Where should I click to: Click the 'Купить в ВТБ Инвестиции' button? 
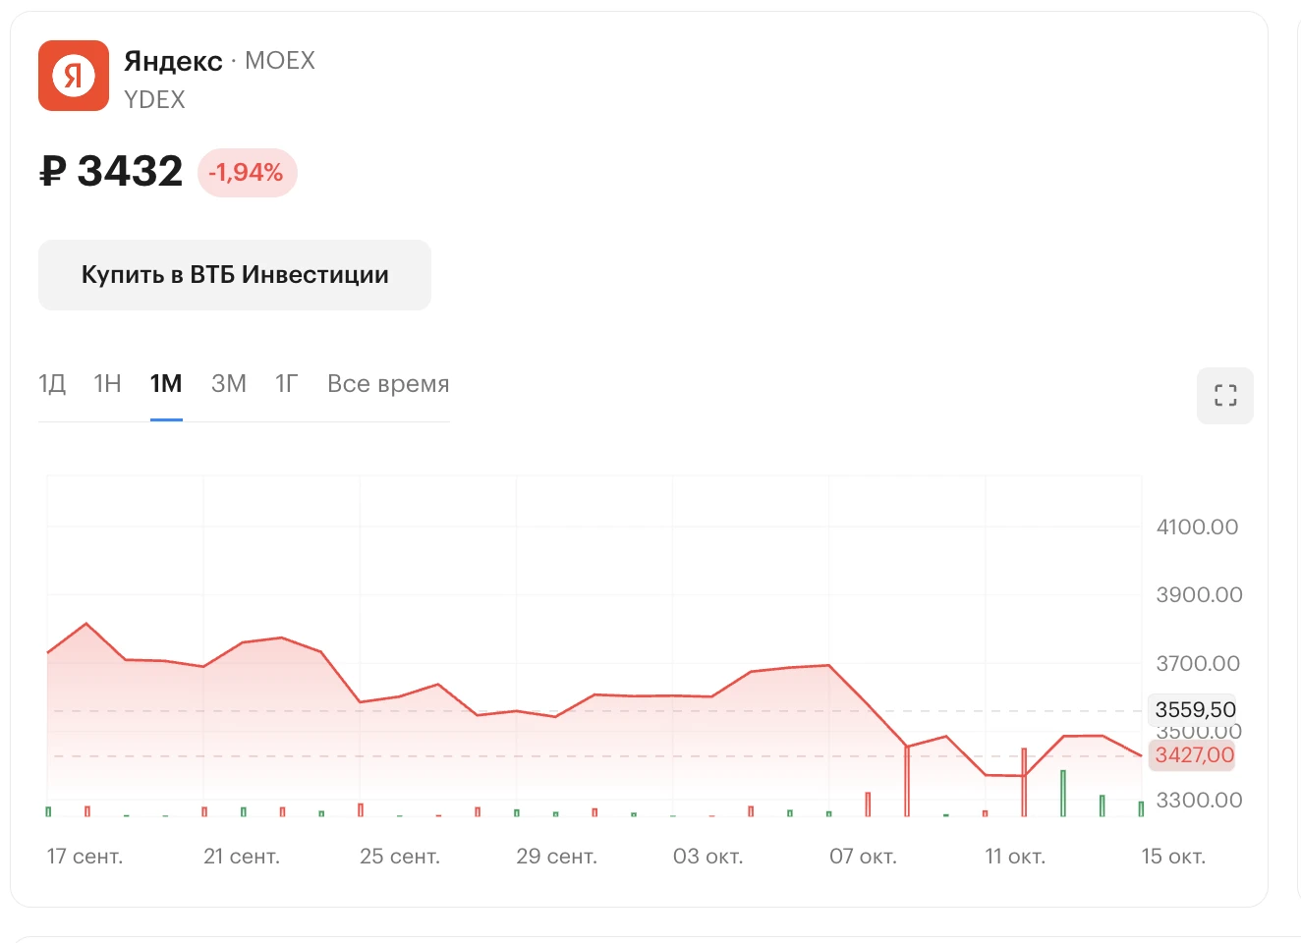click(x=235, y=275)
